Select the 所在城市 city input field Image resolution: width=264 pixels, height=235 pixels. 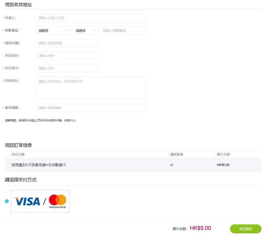pos(67,68)
